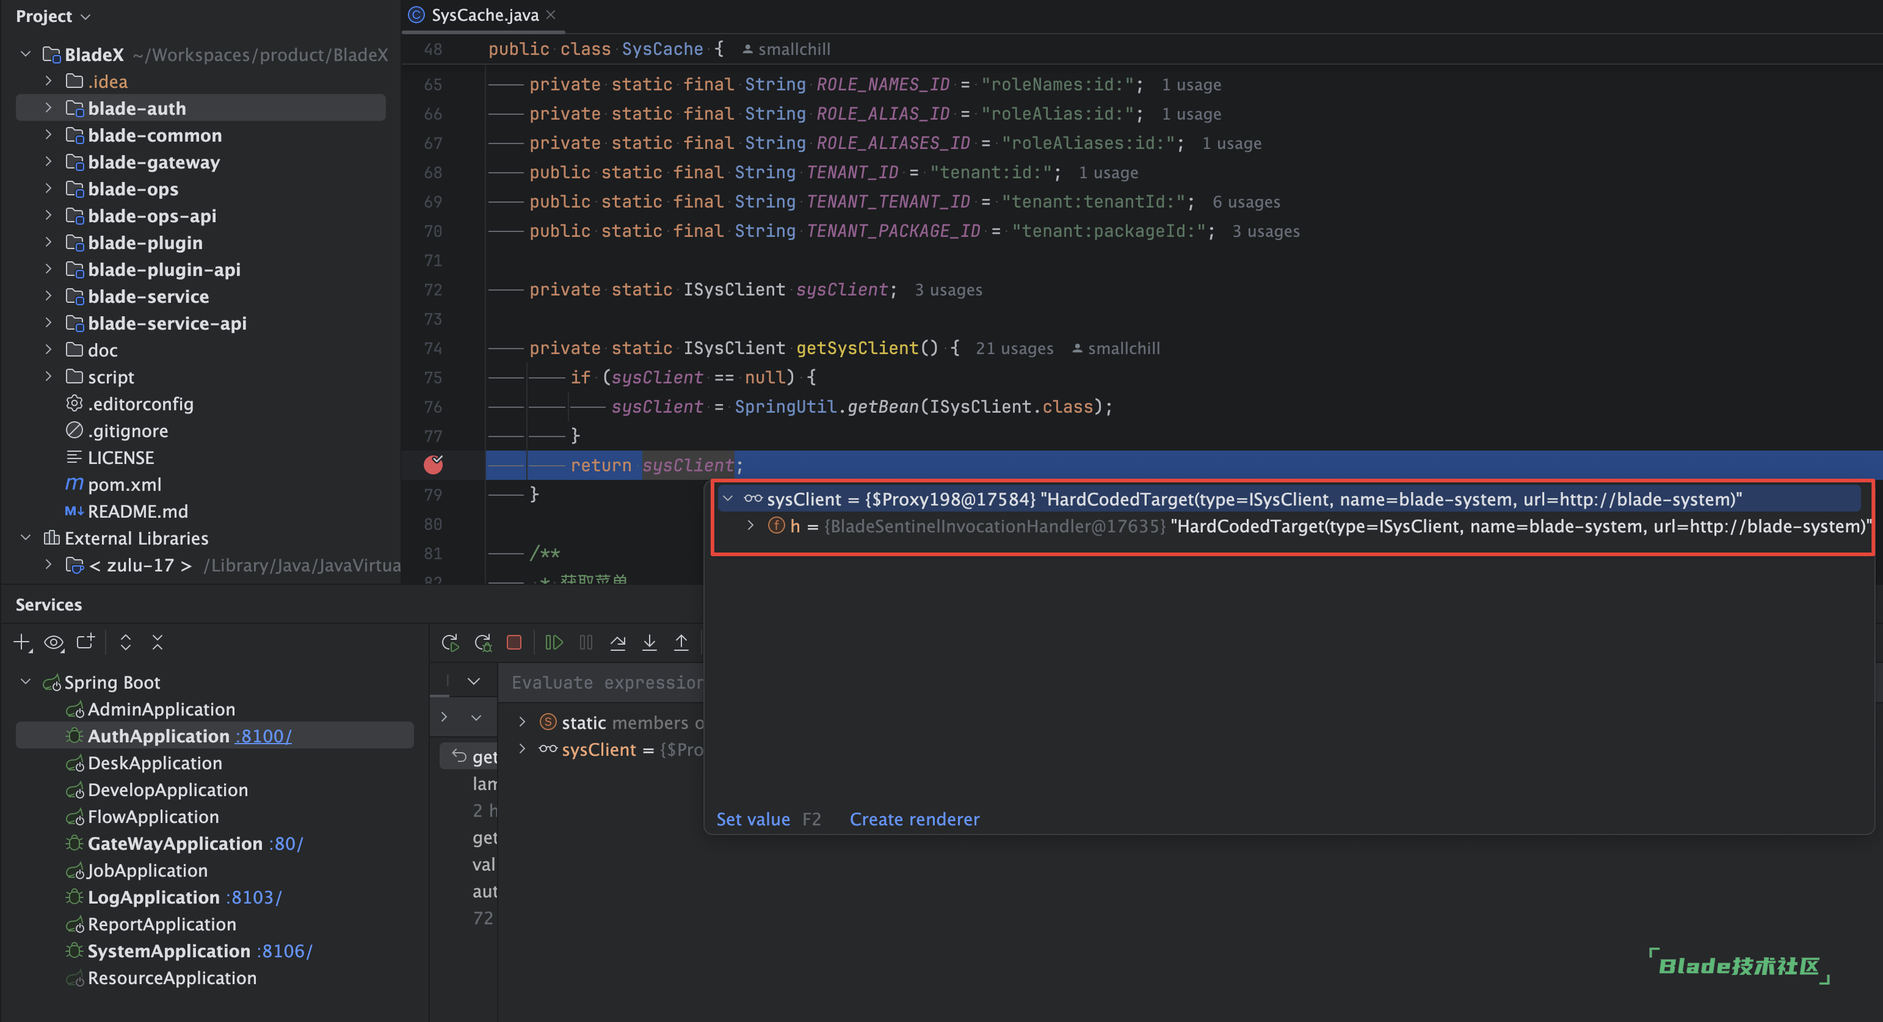Toggle the breakpoint on the return line
This screenshot has width=1883, height=1022.
[434, 464]
